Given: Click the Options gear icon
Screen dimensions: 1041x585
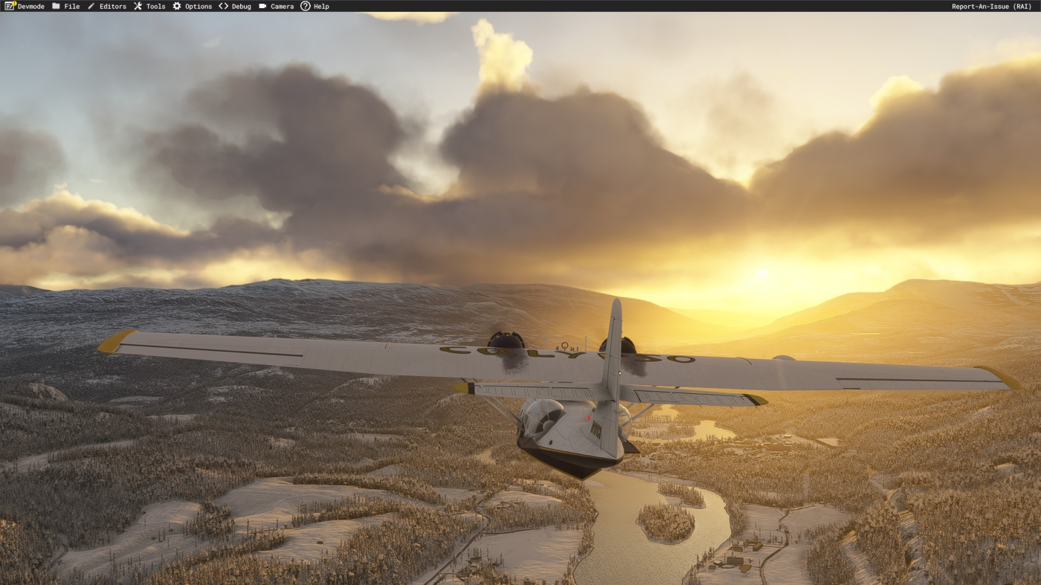Looking at the screenshot, I should [x=177, y=6].
